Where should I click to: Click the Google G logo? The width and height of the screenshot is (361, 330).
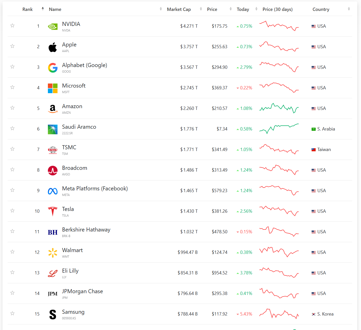(x=53, y=68)
